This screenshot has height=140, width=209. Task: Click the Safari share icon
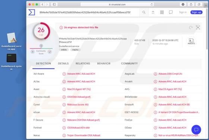click(191, 4)
